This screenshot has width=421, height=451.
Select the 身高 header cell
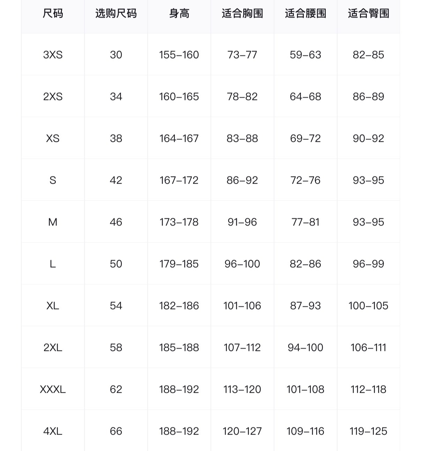[x=179, y=14]
